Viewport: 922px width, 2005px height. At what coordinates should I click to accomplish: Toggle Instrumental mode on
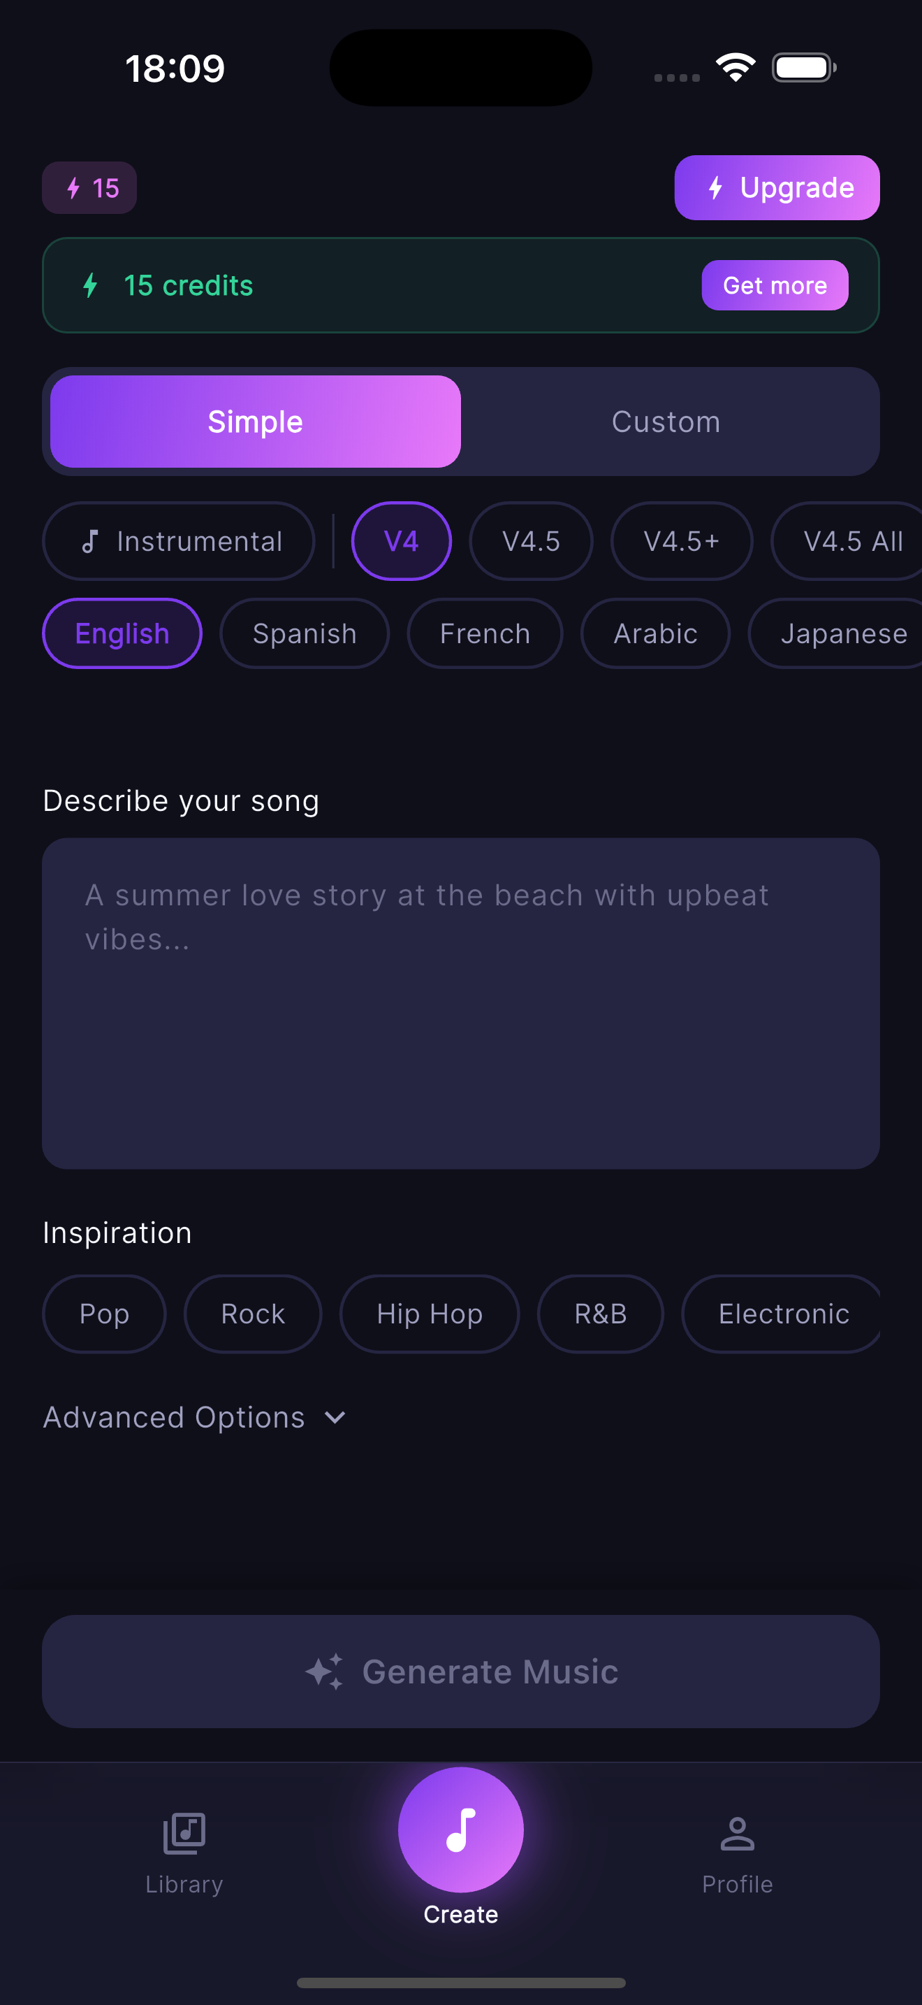tap(178, 540)
